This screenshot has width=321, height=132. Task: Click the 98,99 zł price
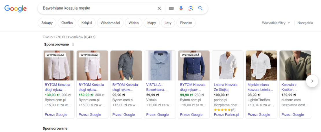tap(254, 95)
